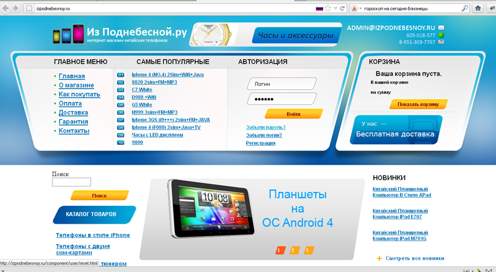This screenshot has height=272, width=496.
Task: Open Гарантия menu link
Action: pos(73,122)
